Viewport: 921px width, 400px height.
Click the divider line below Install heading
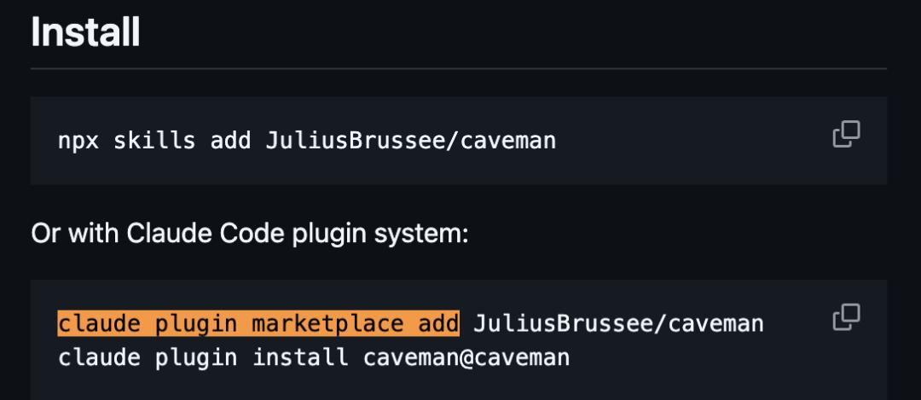tap(459, 68)
